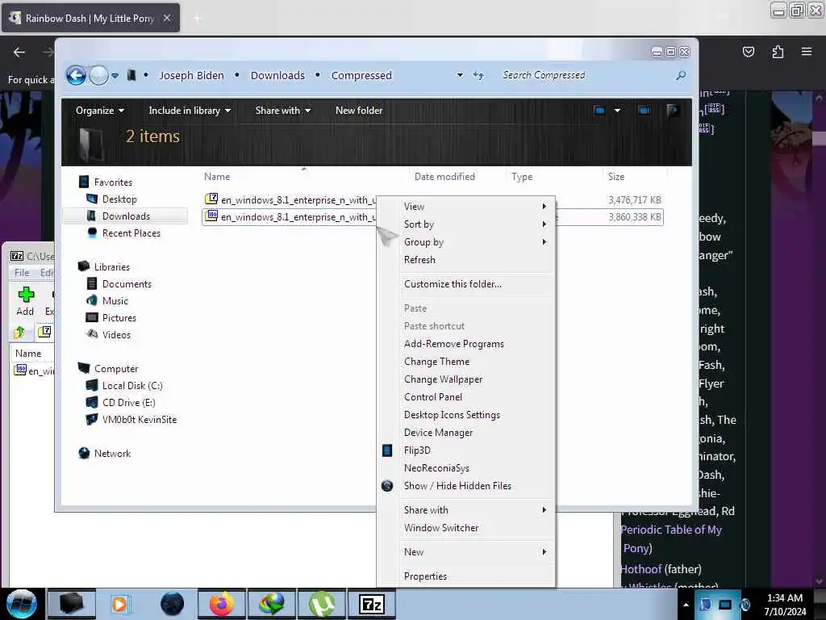The width and height of the screenshot is (826, 620).
Task: Click the Flip3D icon in context menu
Action: click(387, 450)
